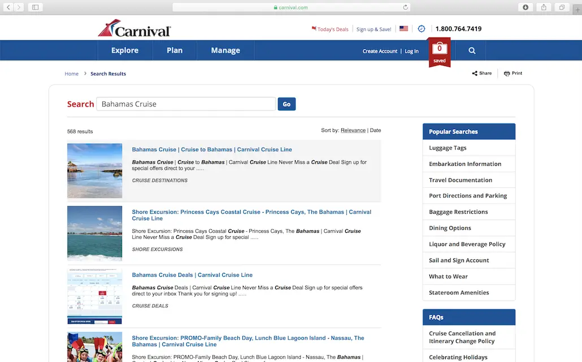Screen dimensions: 582x362
Task: Click the magnifier search icon in nav bar
Action: 472,50
